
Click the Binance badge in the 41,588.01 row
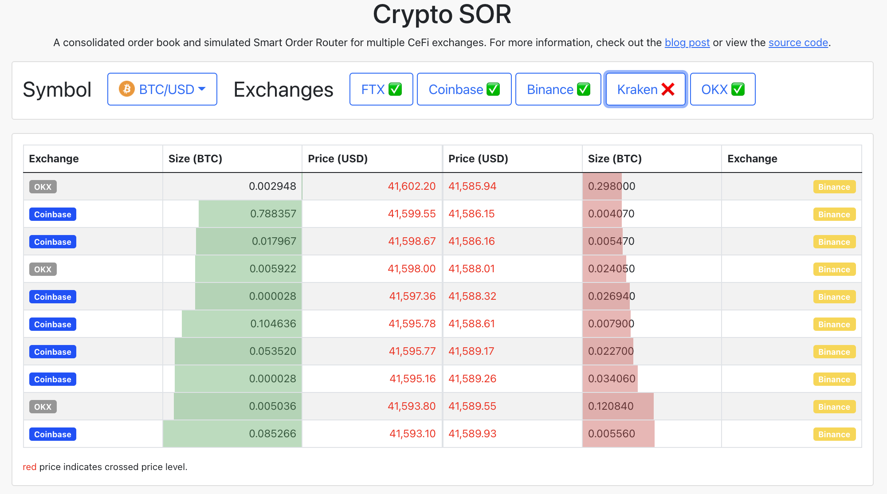[x=834, y=269]
